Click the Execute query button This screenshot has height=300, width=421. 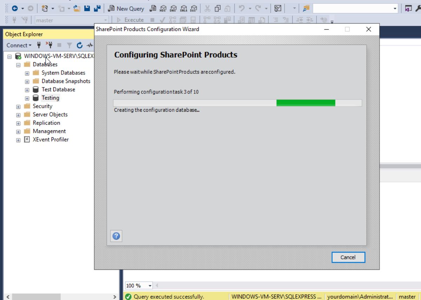(130, 20)
